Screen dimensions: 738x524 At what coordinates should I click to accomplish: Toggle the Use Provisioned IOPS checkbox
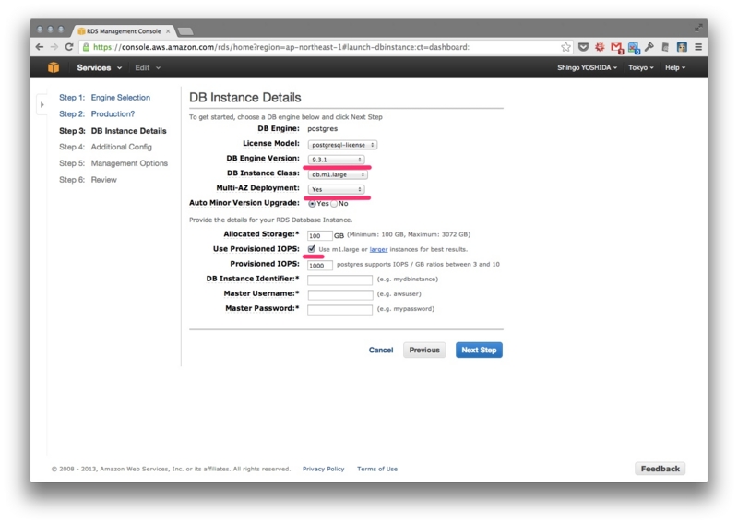312,249
